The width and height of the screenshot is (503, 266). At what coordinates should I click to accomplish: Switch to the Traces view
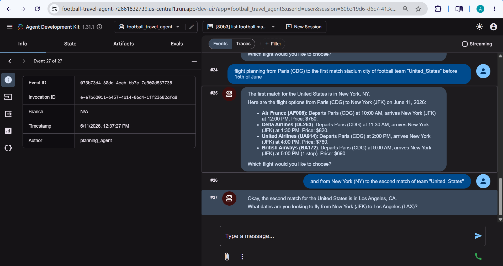click(243, 44)
